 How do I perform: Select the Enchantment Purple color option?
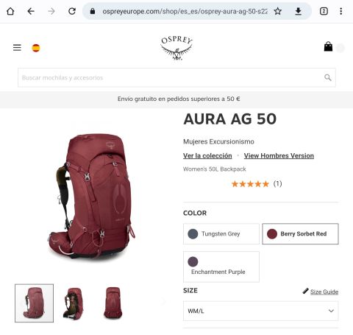click(x=221, y=267)
